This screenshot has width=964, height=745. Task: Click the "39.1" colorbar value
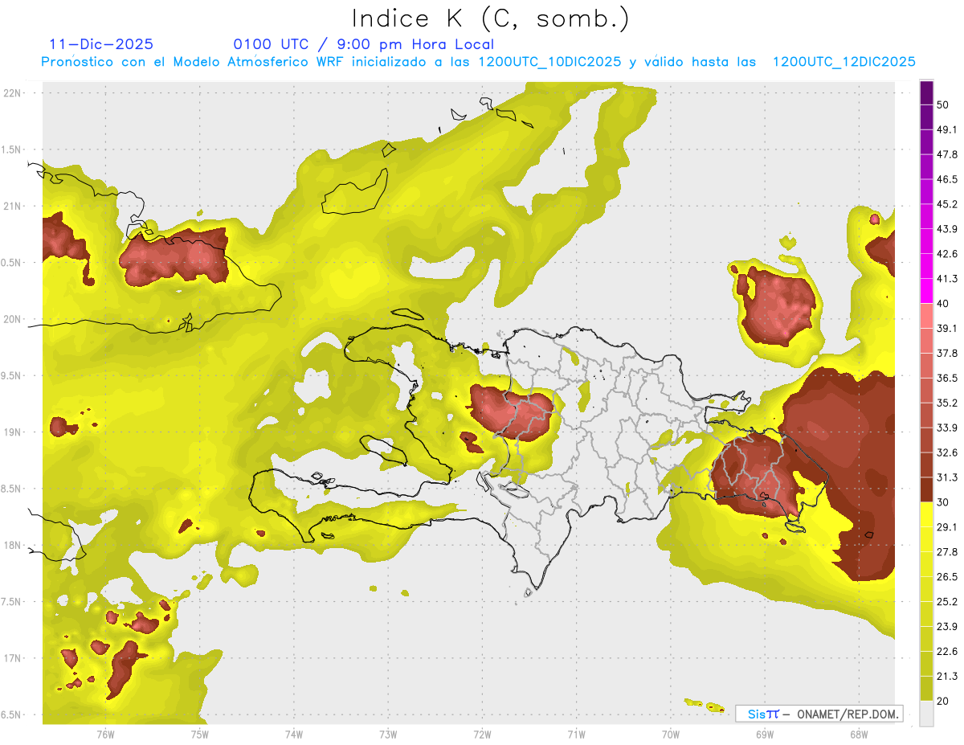pyautogui.click(x=947, y=329)
